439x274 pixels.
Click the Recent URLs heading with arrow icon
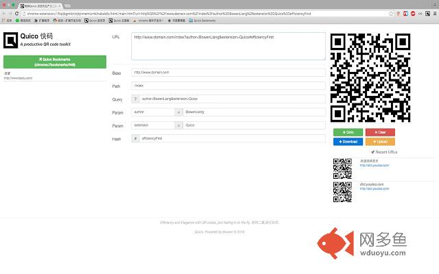click(384, 152)
